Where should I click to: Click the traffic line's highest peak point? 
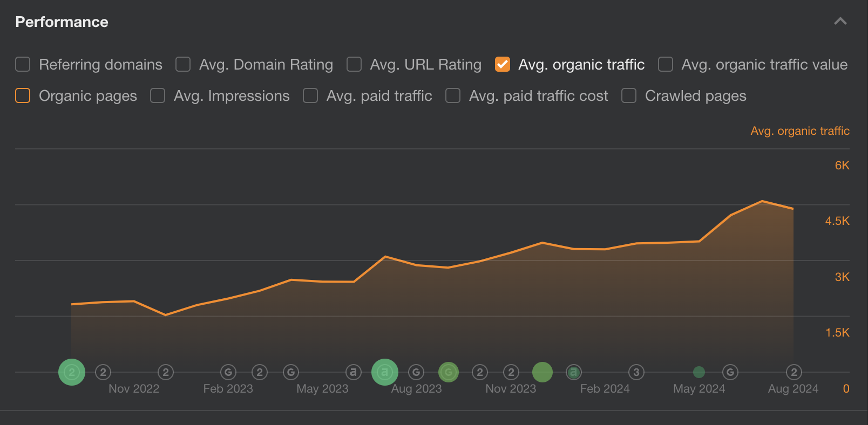pyautogui.click(x=762, y=201)
